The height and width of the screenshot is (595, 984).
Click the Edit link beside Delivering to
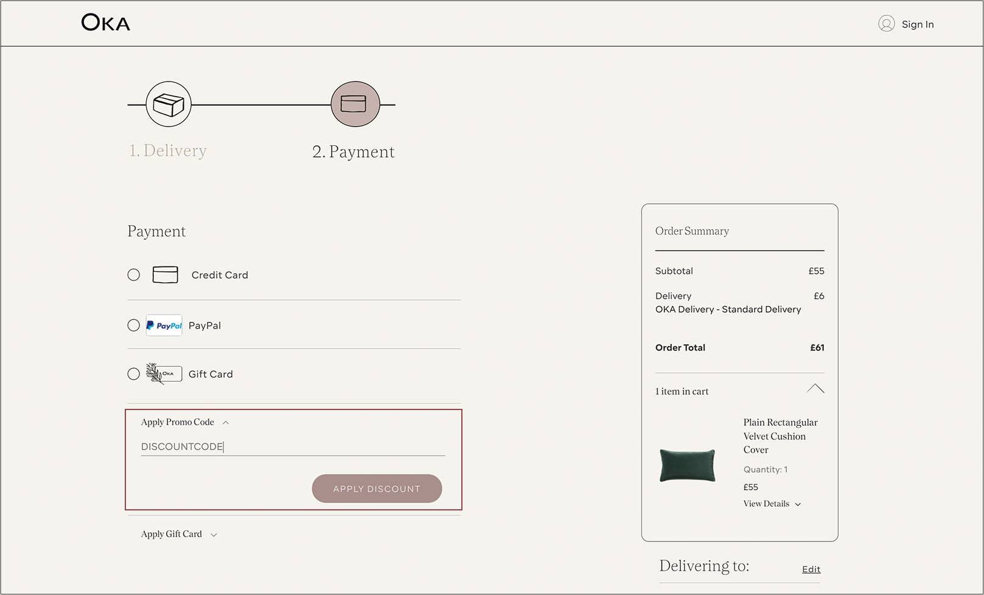pos(811,569)
